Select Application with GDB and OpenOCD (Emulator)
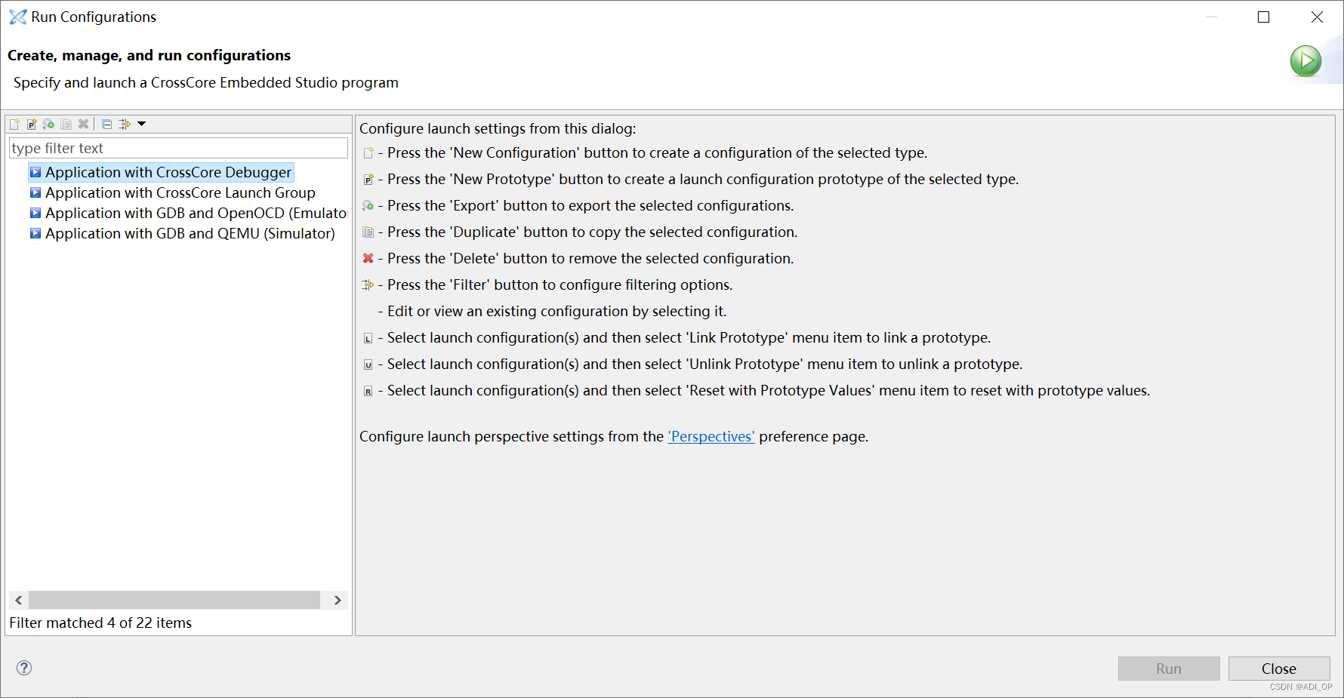The height and width of the screenshot is (698, 1344). coord(189,213)
